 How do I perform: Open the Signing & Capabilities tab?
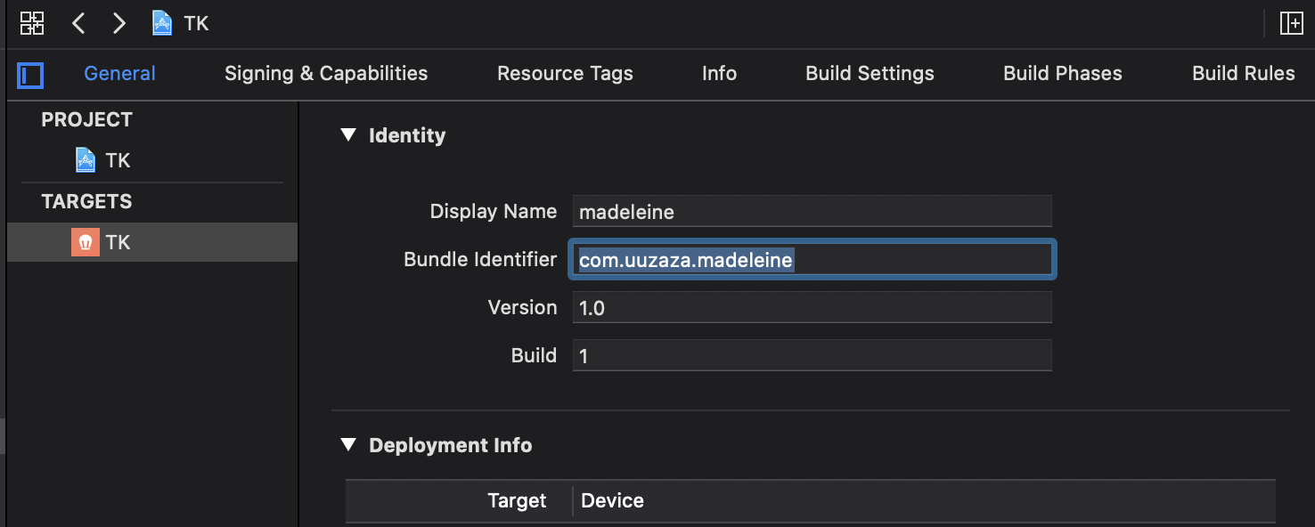[326, 74]
